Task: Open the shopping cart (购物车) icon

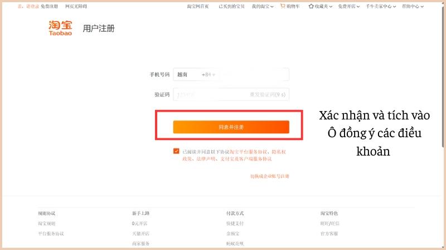Action: pos(283,6)
